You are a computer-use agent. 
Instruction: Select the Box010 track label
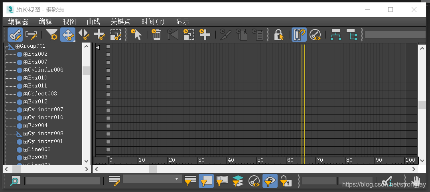pyautogui.click(x=37, y=78)
